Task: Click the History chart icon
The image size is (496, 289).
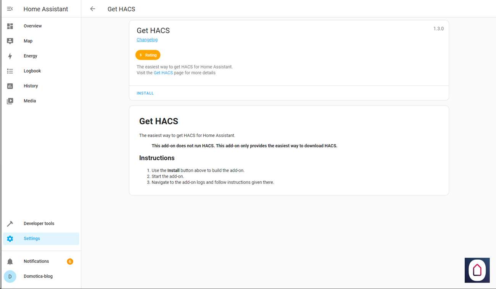Action: (10, 86)
